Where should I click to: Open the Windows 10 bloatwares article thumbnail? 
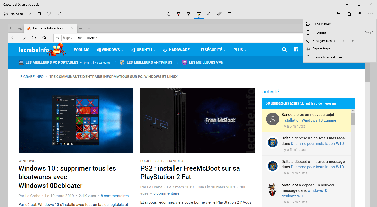[x=76, y=120]
